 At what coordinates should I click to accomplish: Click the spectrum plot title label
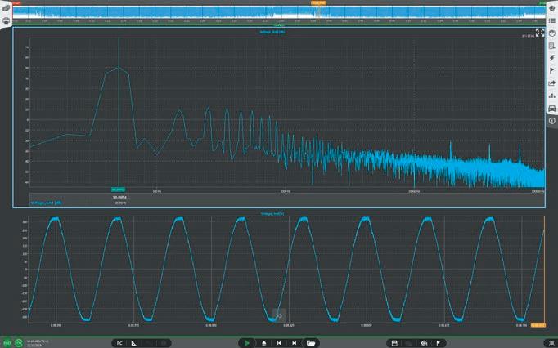pos(272,32)
